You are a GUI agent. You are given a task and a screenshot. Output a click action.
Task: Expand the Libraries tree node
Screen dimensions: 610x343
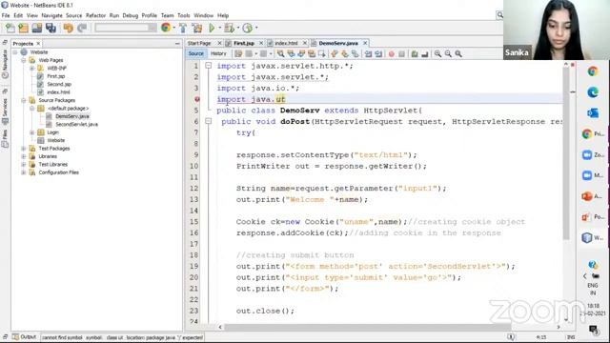pyautogui.click(x=24, y=156)
